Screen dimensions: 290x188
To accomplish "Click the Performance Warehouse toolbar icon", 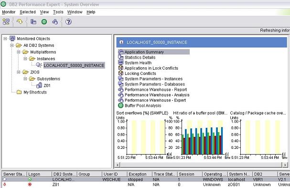I will click(x=55, y=22).
